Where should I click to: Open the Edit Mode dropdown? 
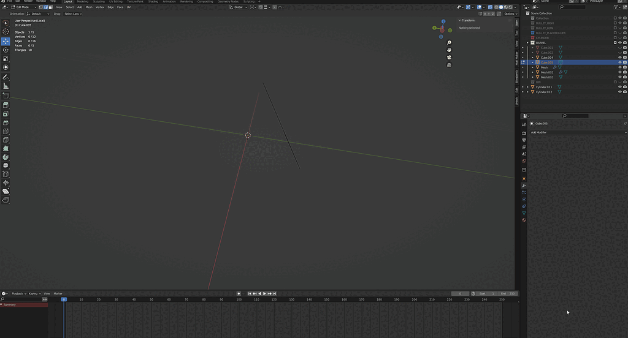coord(24,7)
